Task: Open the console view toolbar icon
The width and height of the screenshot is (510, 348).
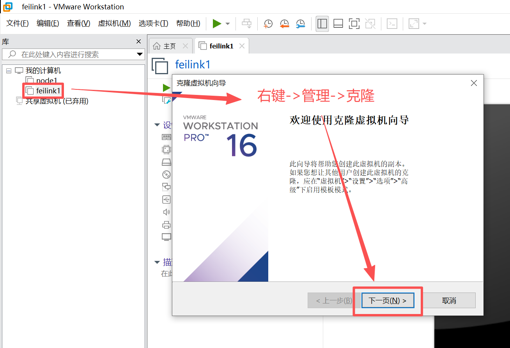Action: coord(392,23)
